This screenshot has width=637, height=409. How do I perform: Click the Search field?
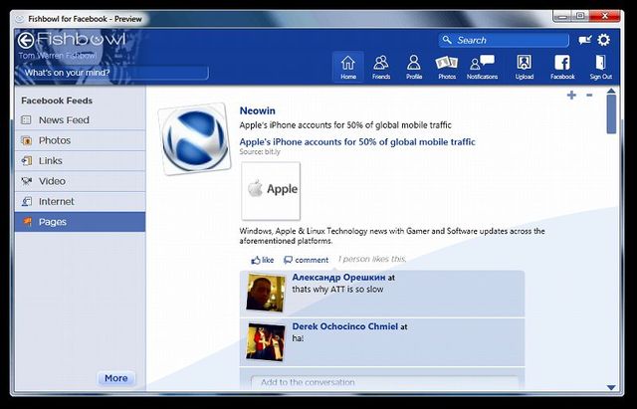(504, 40)
